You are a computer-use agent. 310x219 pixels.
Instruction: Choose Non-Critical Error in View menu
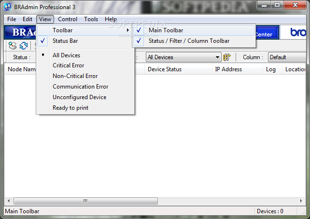coord(85,76)
